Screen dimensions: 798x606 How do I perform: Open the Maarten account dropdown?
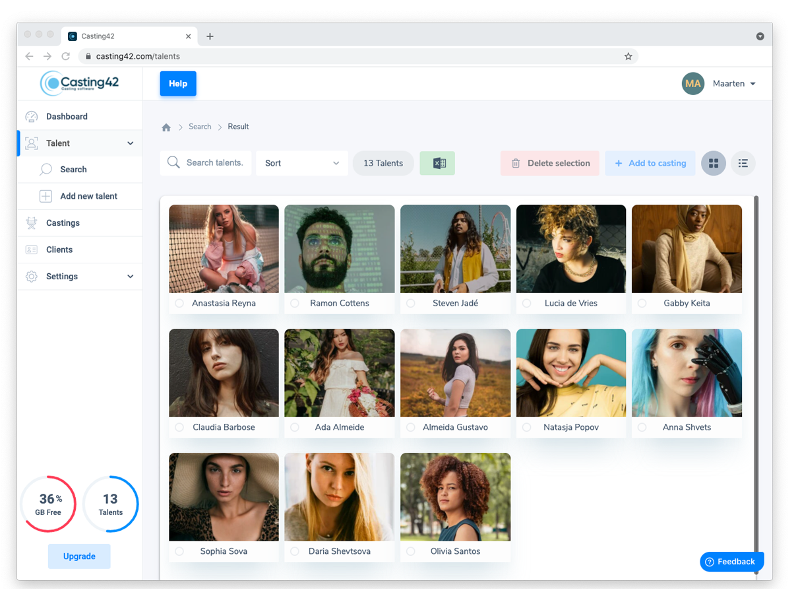tap(734, 84)
